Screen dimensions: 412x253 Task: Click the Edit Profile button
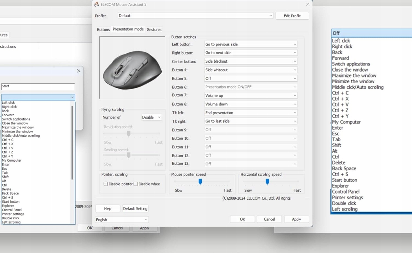pyautogui.click(x=292, y=16)
